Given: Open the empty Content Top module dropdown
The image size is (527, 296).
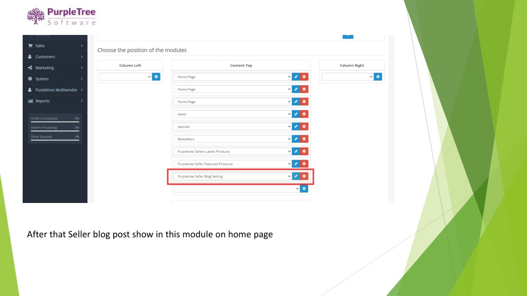Looking at the screenshot, I should coord(237,189).
